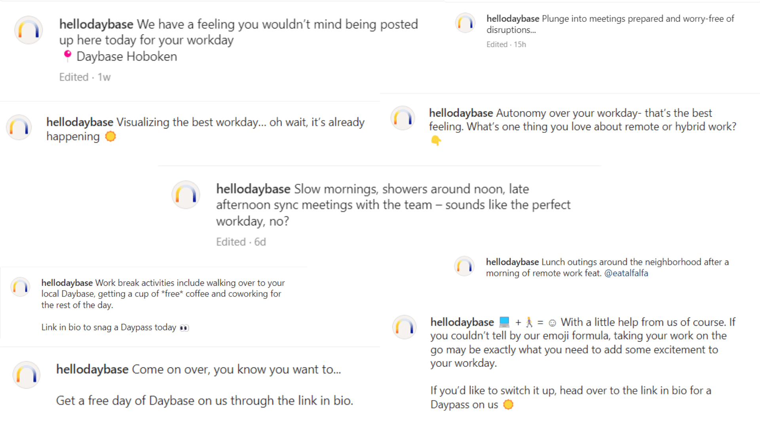This screenshot has height=427, width=760.
Task: Click avatar beside emoji formula post
Action: tap(404, 327)
